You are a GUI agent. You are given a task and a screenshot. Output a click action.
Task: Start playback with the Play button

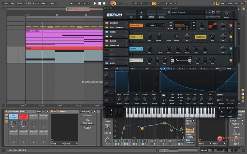tap(95, 3)
